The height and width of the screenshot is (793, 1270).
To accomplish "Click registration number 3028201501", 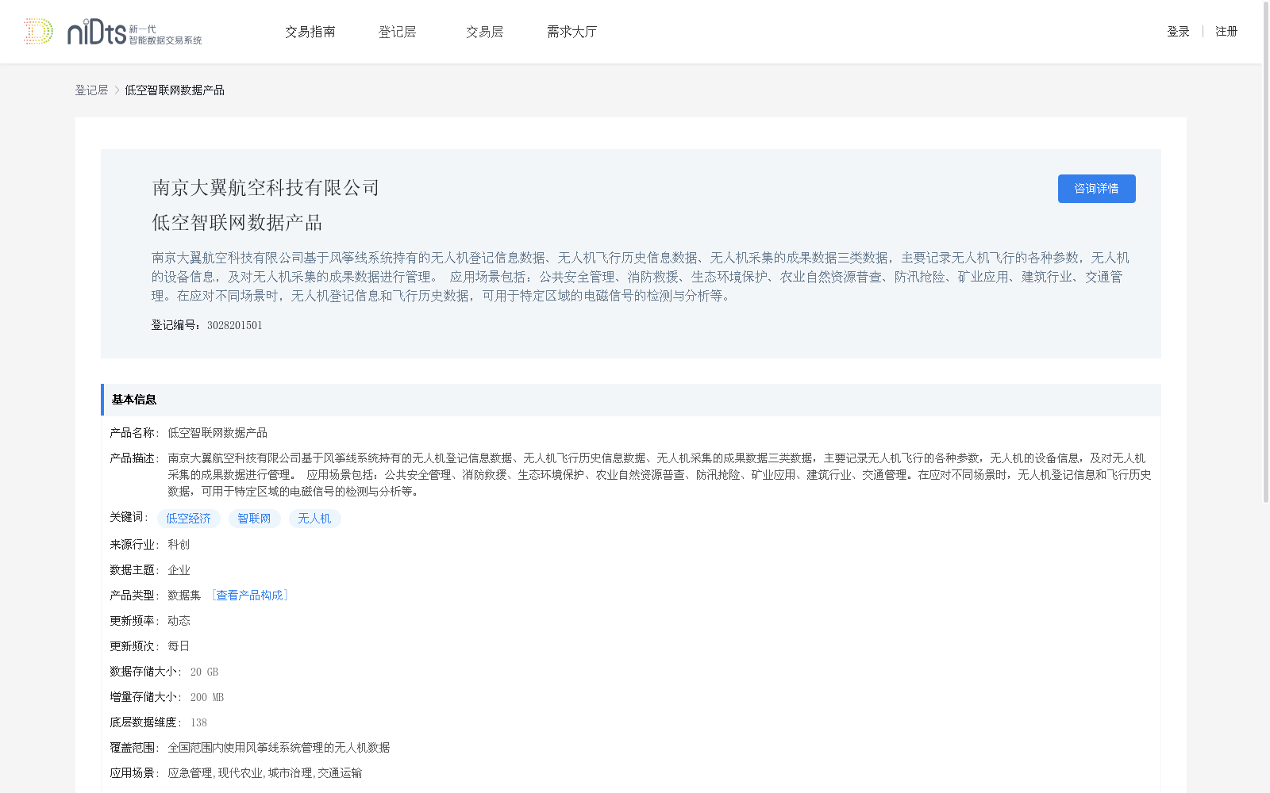I will coord(234,325).
